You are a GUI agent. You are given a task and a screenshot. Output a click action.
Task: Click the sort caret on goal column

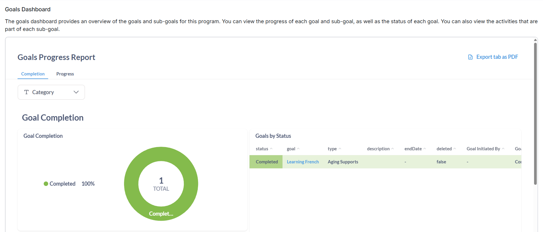[299, 148]
